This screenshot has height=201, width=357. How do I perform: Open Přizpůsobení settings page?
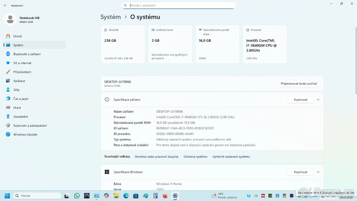pos(35,72)
